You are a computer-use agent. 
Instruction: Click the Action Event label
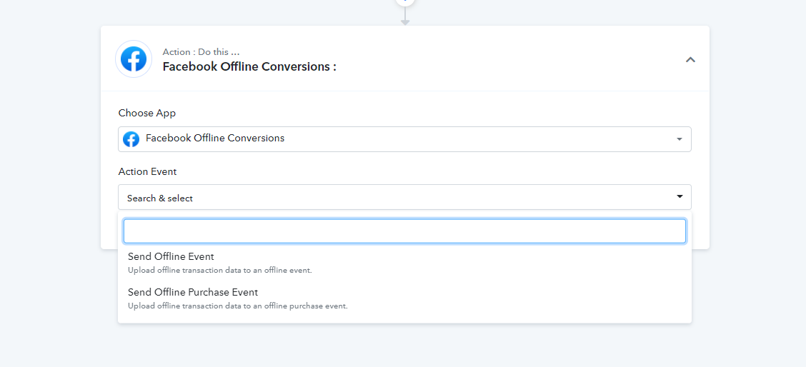point(147,171)
